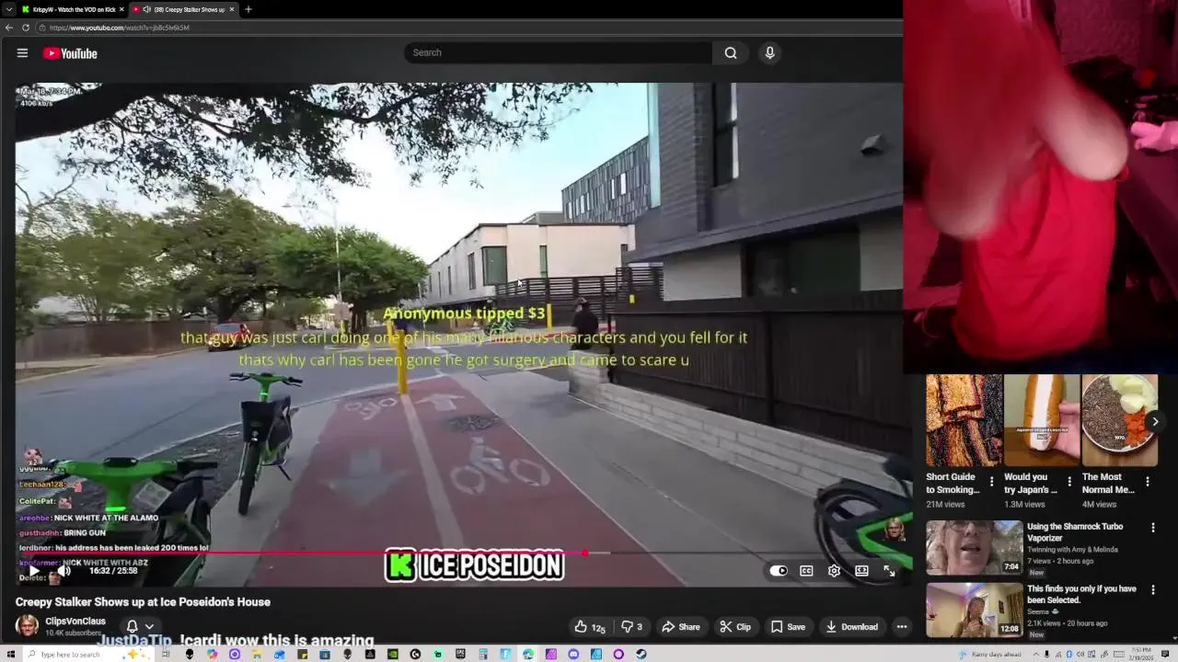
Task: Open NVIDIA app from the taskbar
Action: coord(393,654)
